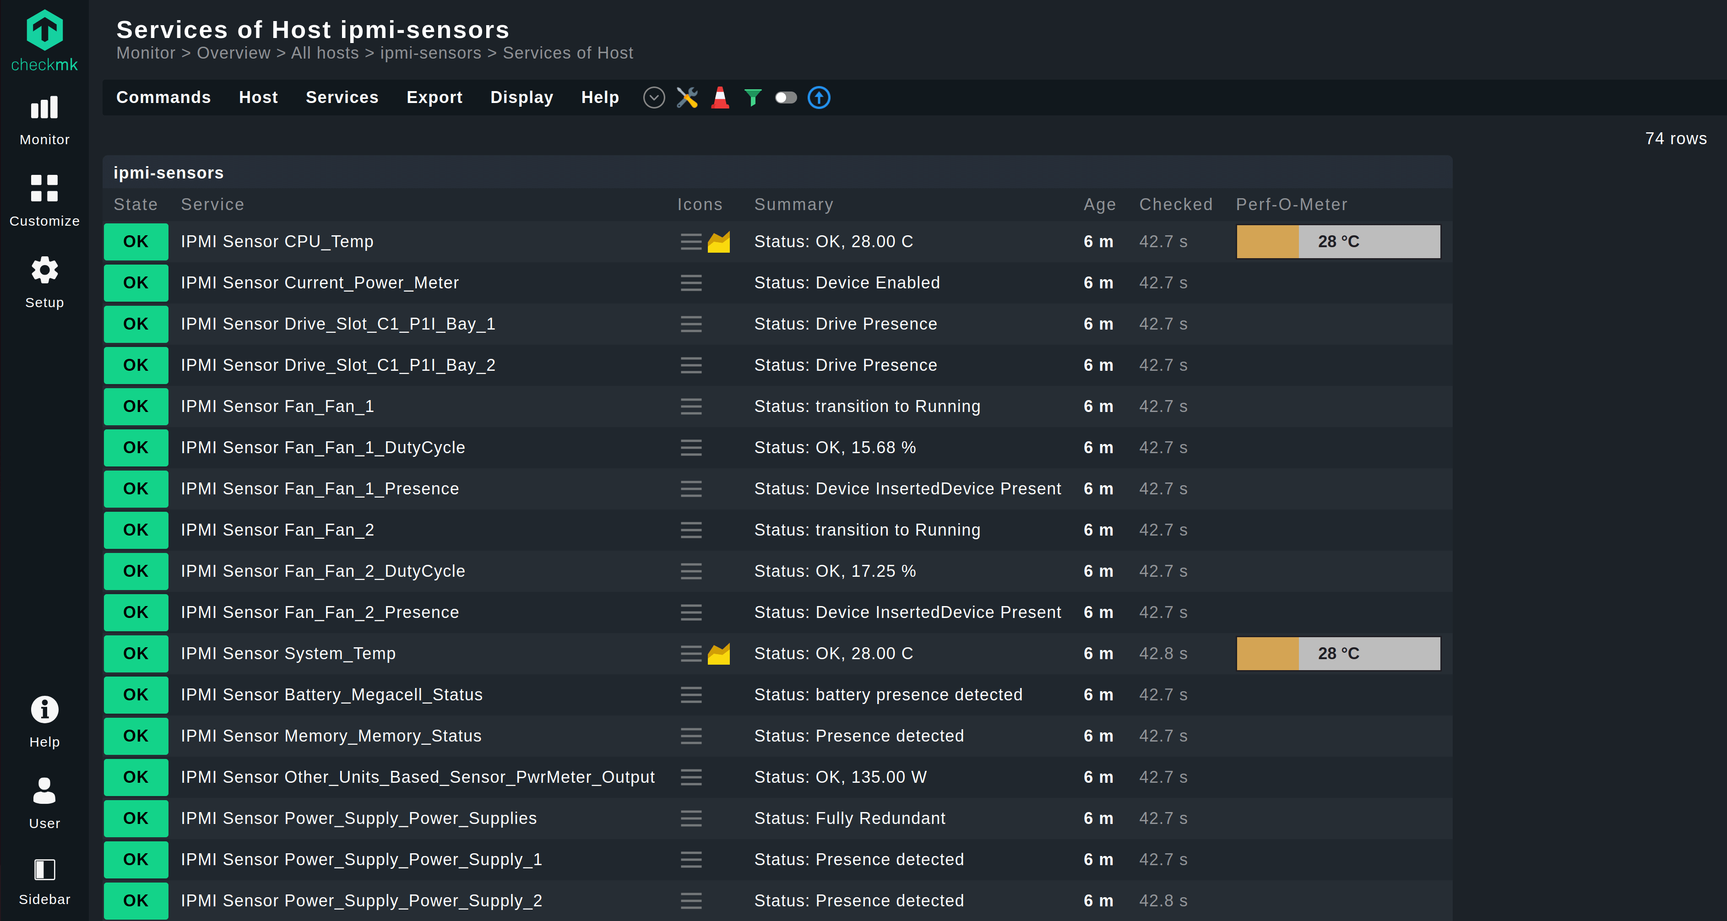The width and height of the screenshot is (1727, 921).
Task: Click the red traffic cone downtime icon
Action: pos(720,98)
